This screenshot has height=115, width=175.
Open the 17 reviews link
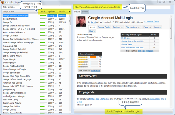pyautogui.click(x=95, y=71)
